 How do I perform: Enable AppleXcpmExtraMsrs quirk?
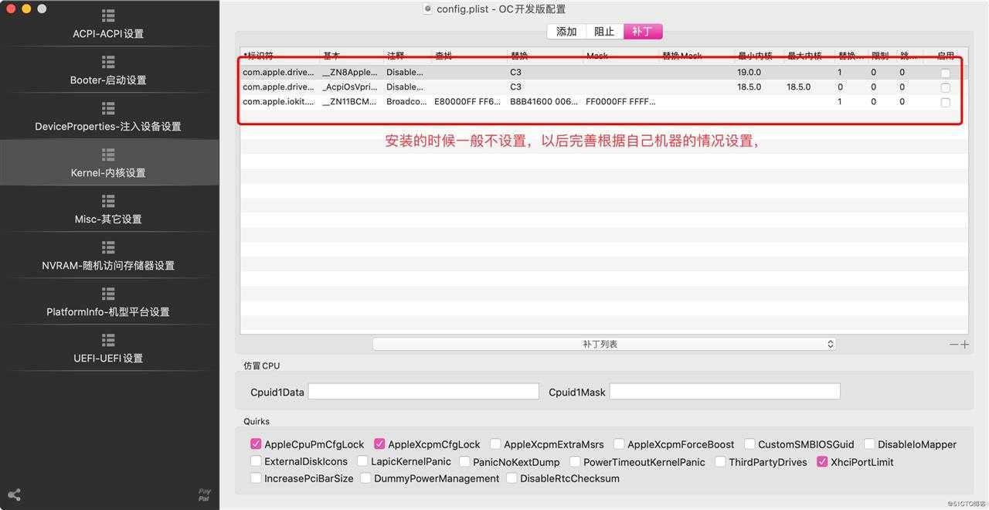coord(495,444)
